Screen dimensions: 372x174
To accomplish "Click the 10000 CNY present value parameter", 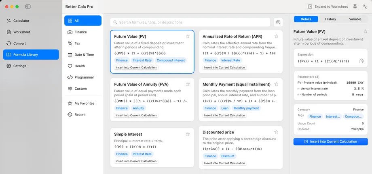I will [x=355, y=83].
